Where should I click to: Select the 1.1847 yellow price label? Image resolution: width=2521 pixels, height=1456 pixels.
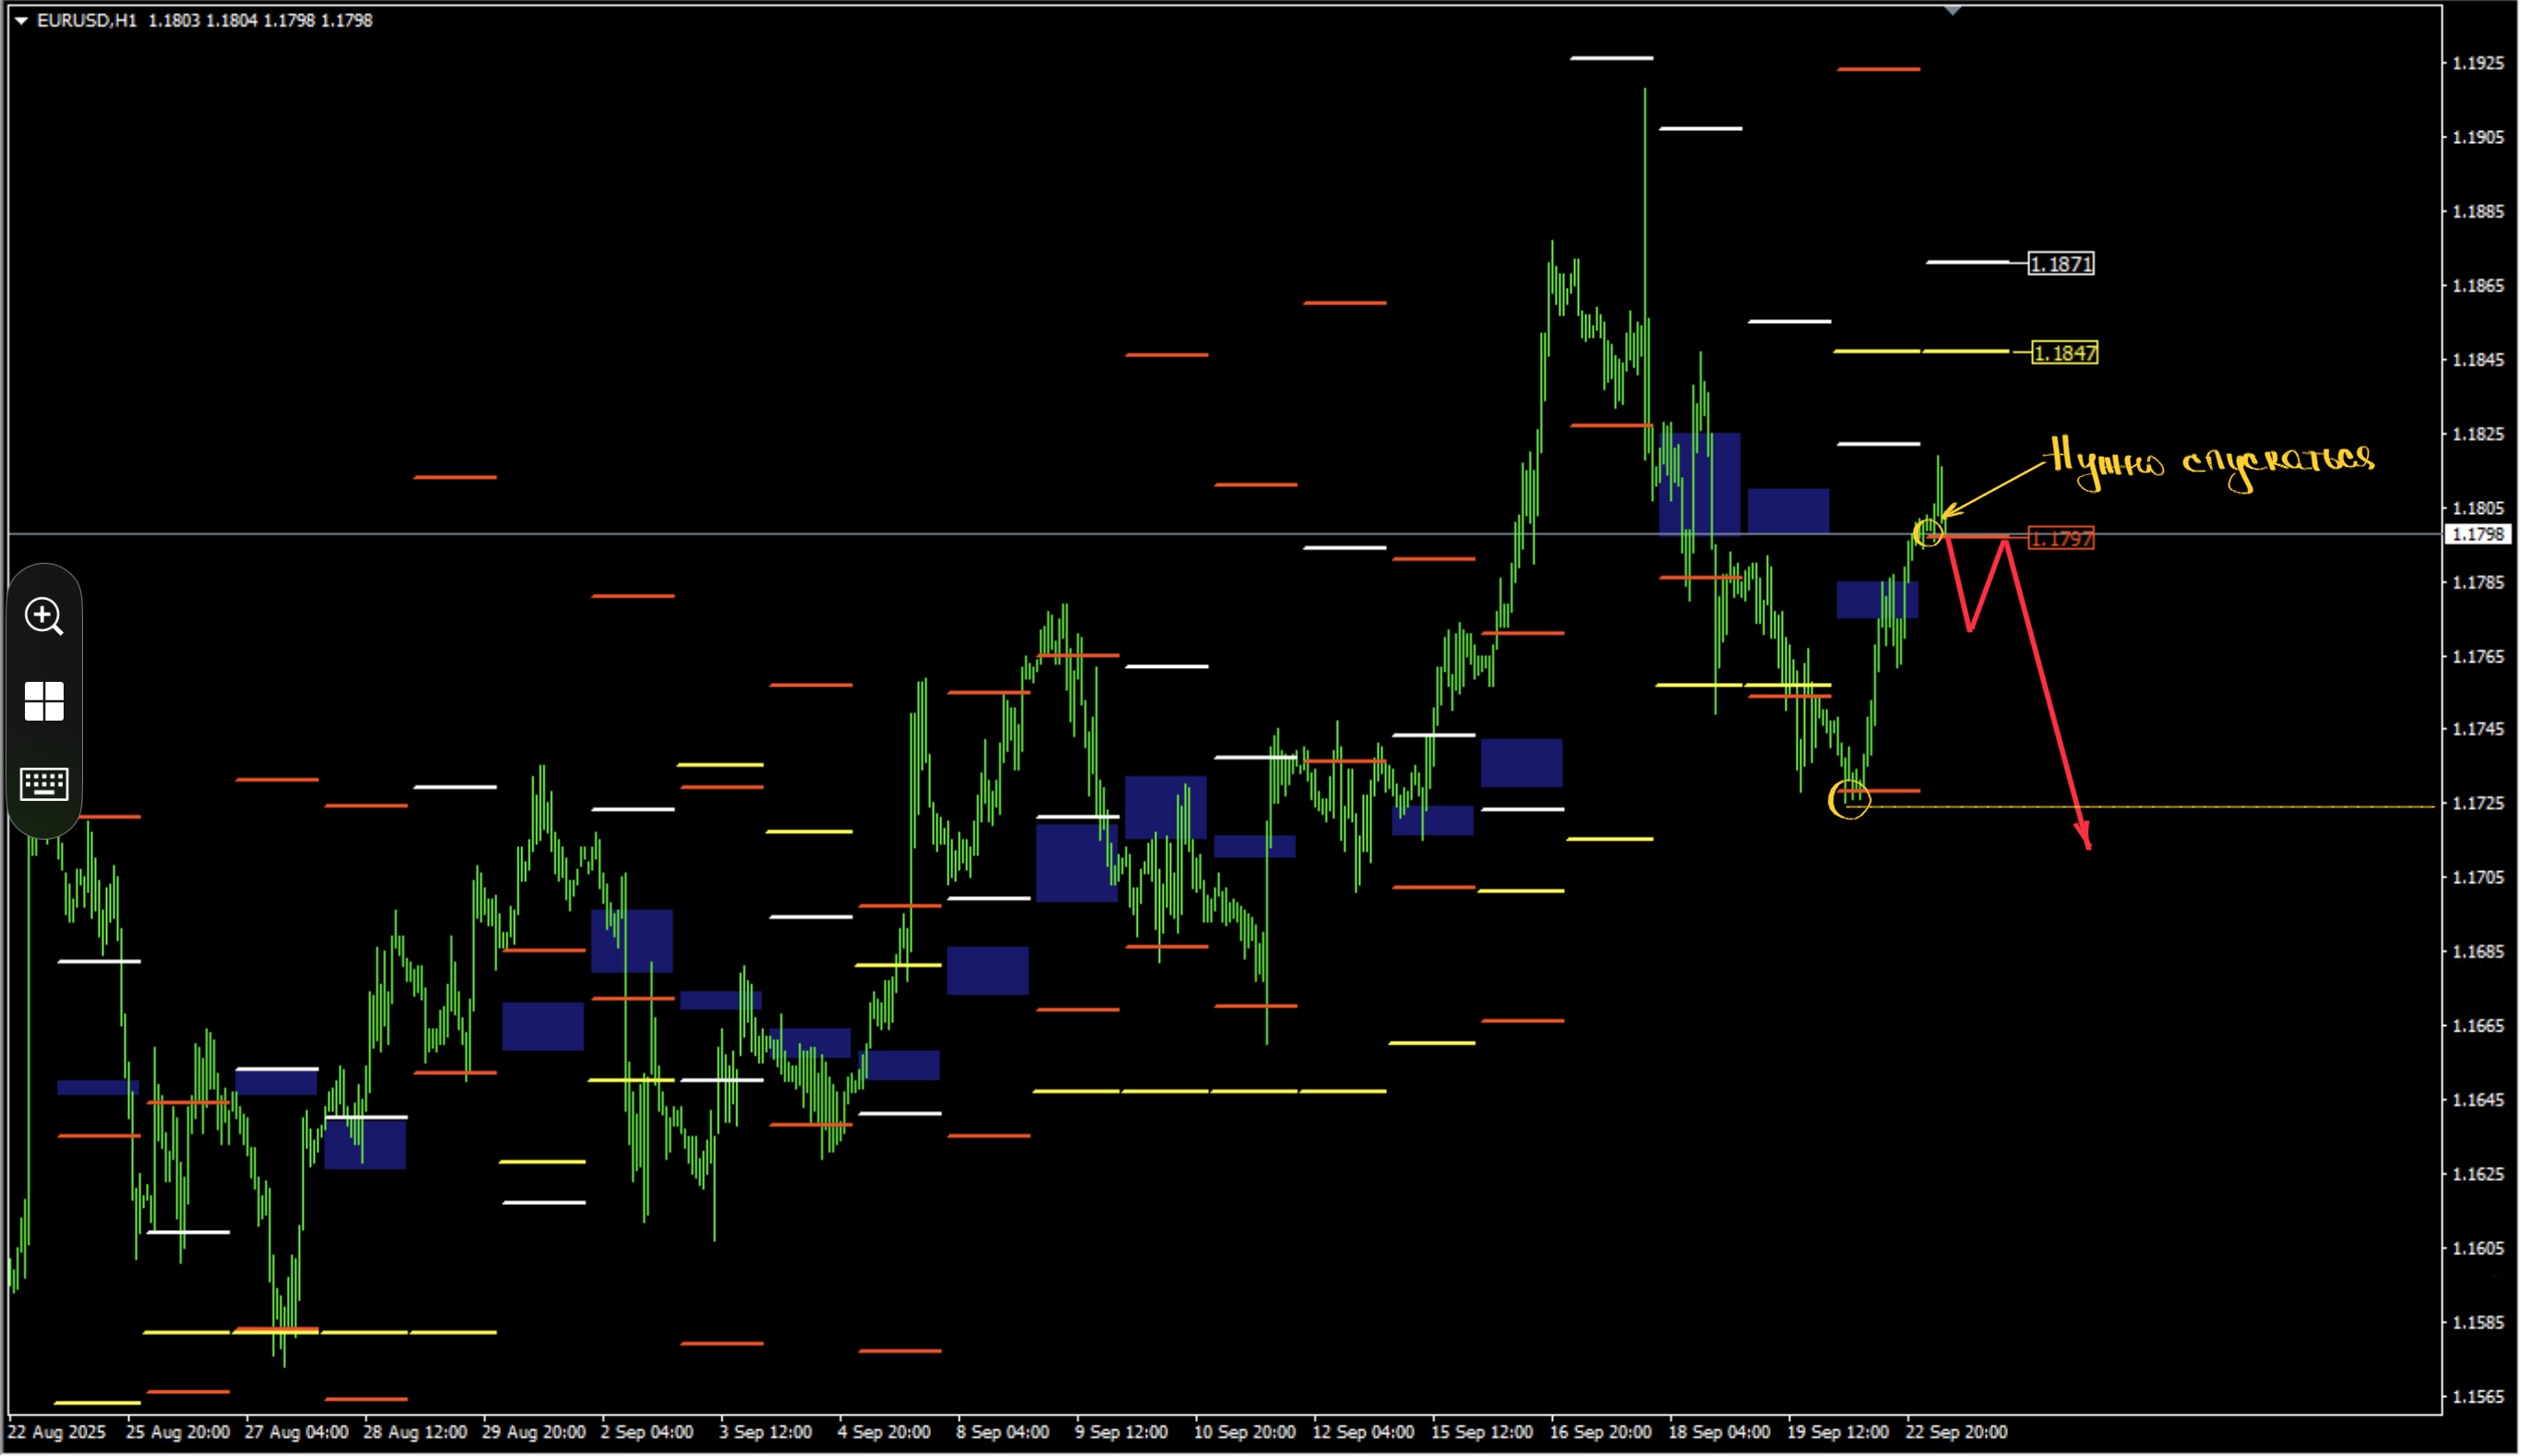click(x=2064, y=353)
